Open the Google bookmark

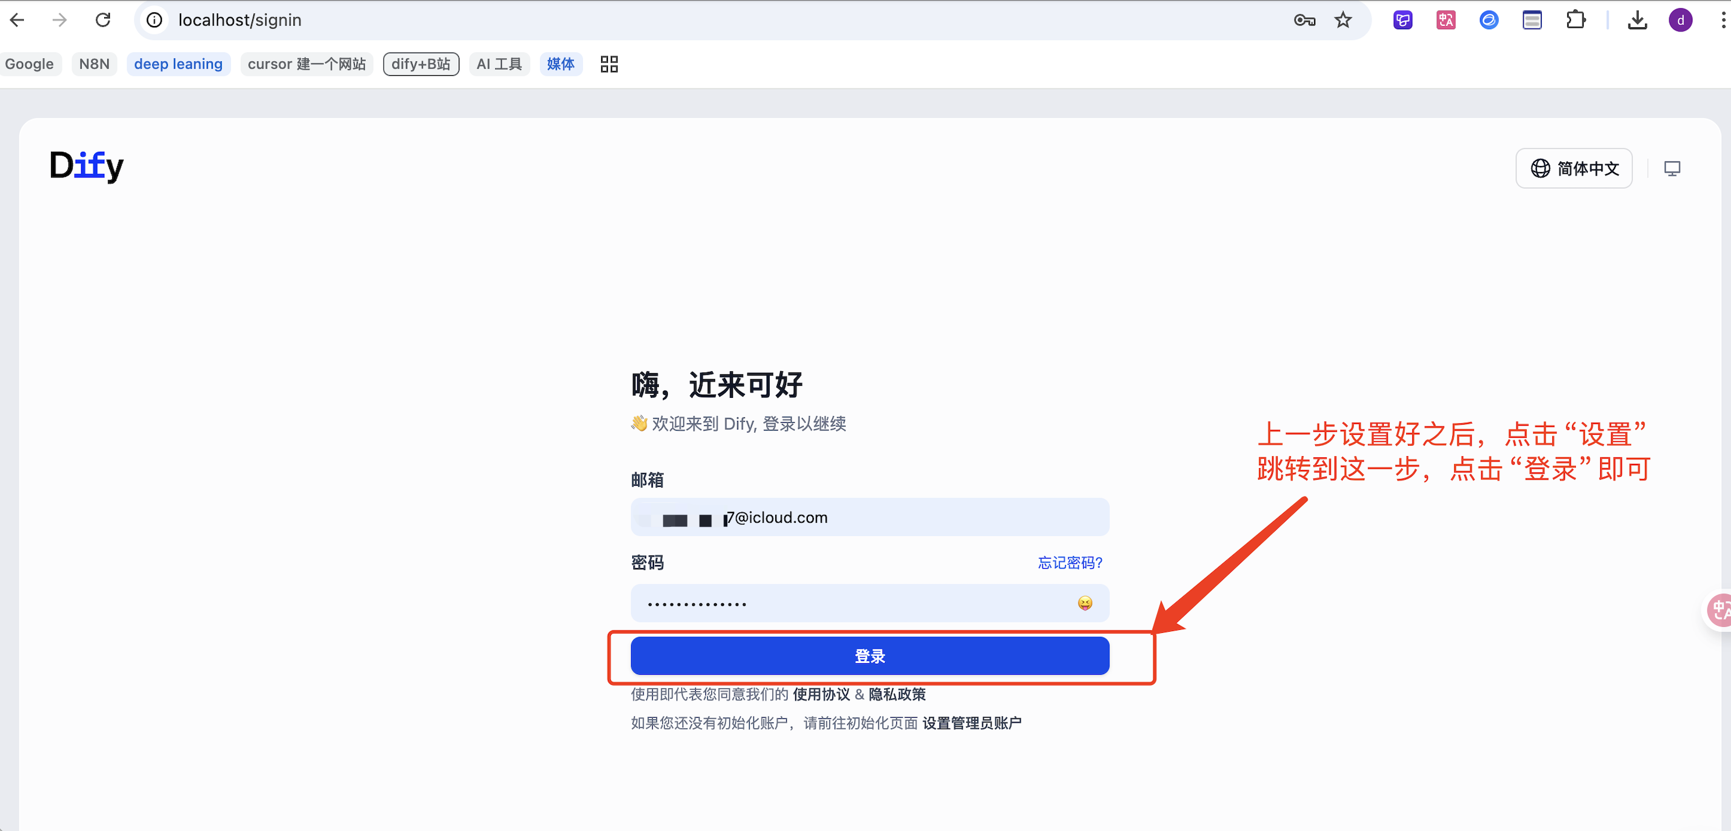tap(30, 64)
